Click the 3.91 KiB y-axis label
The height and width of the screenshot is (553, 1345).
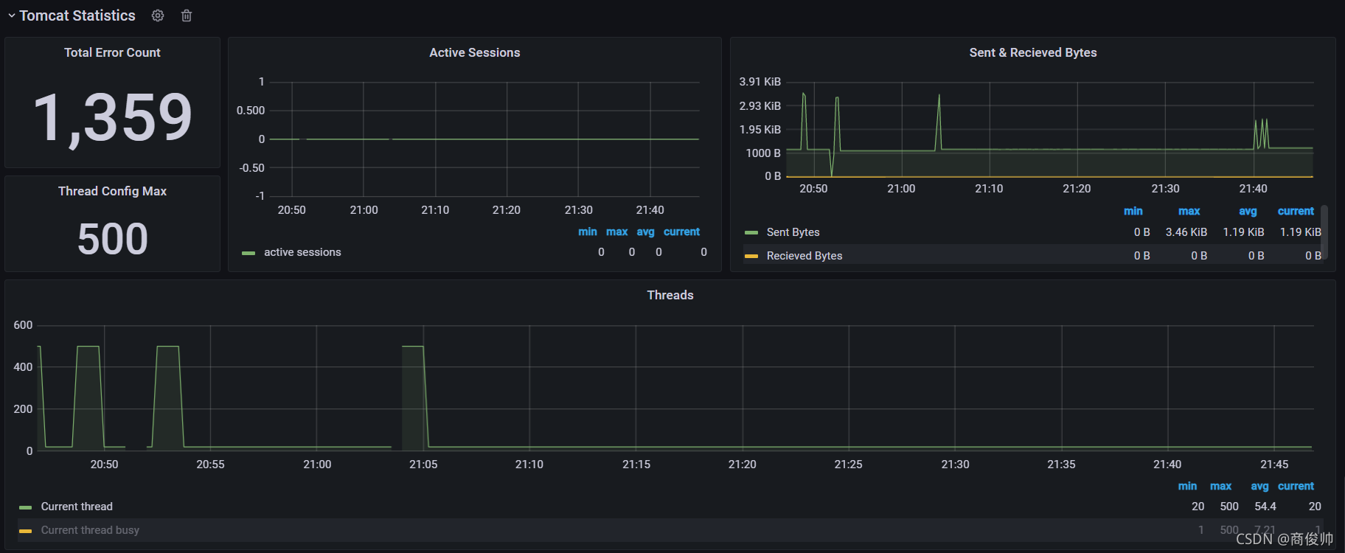tap(760, 82)
